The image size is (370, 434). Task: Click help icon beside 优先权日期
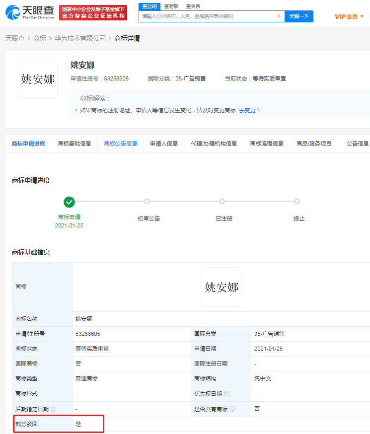pos(226,394)
